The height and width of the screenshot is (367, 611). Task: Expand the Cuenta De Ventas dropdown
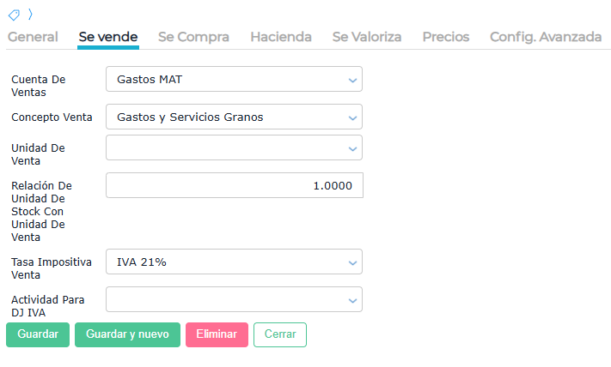(234, 80)
